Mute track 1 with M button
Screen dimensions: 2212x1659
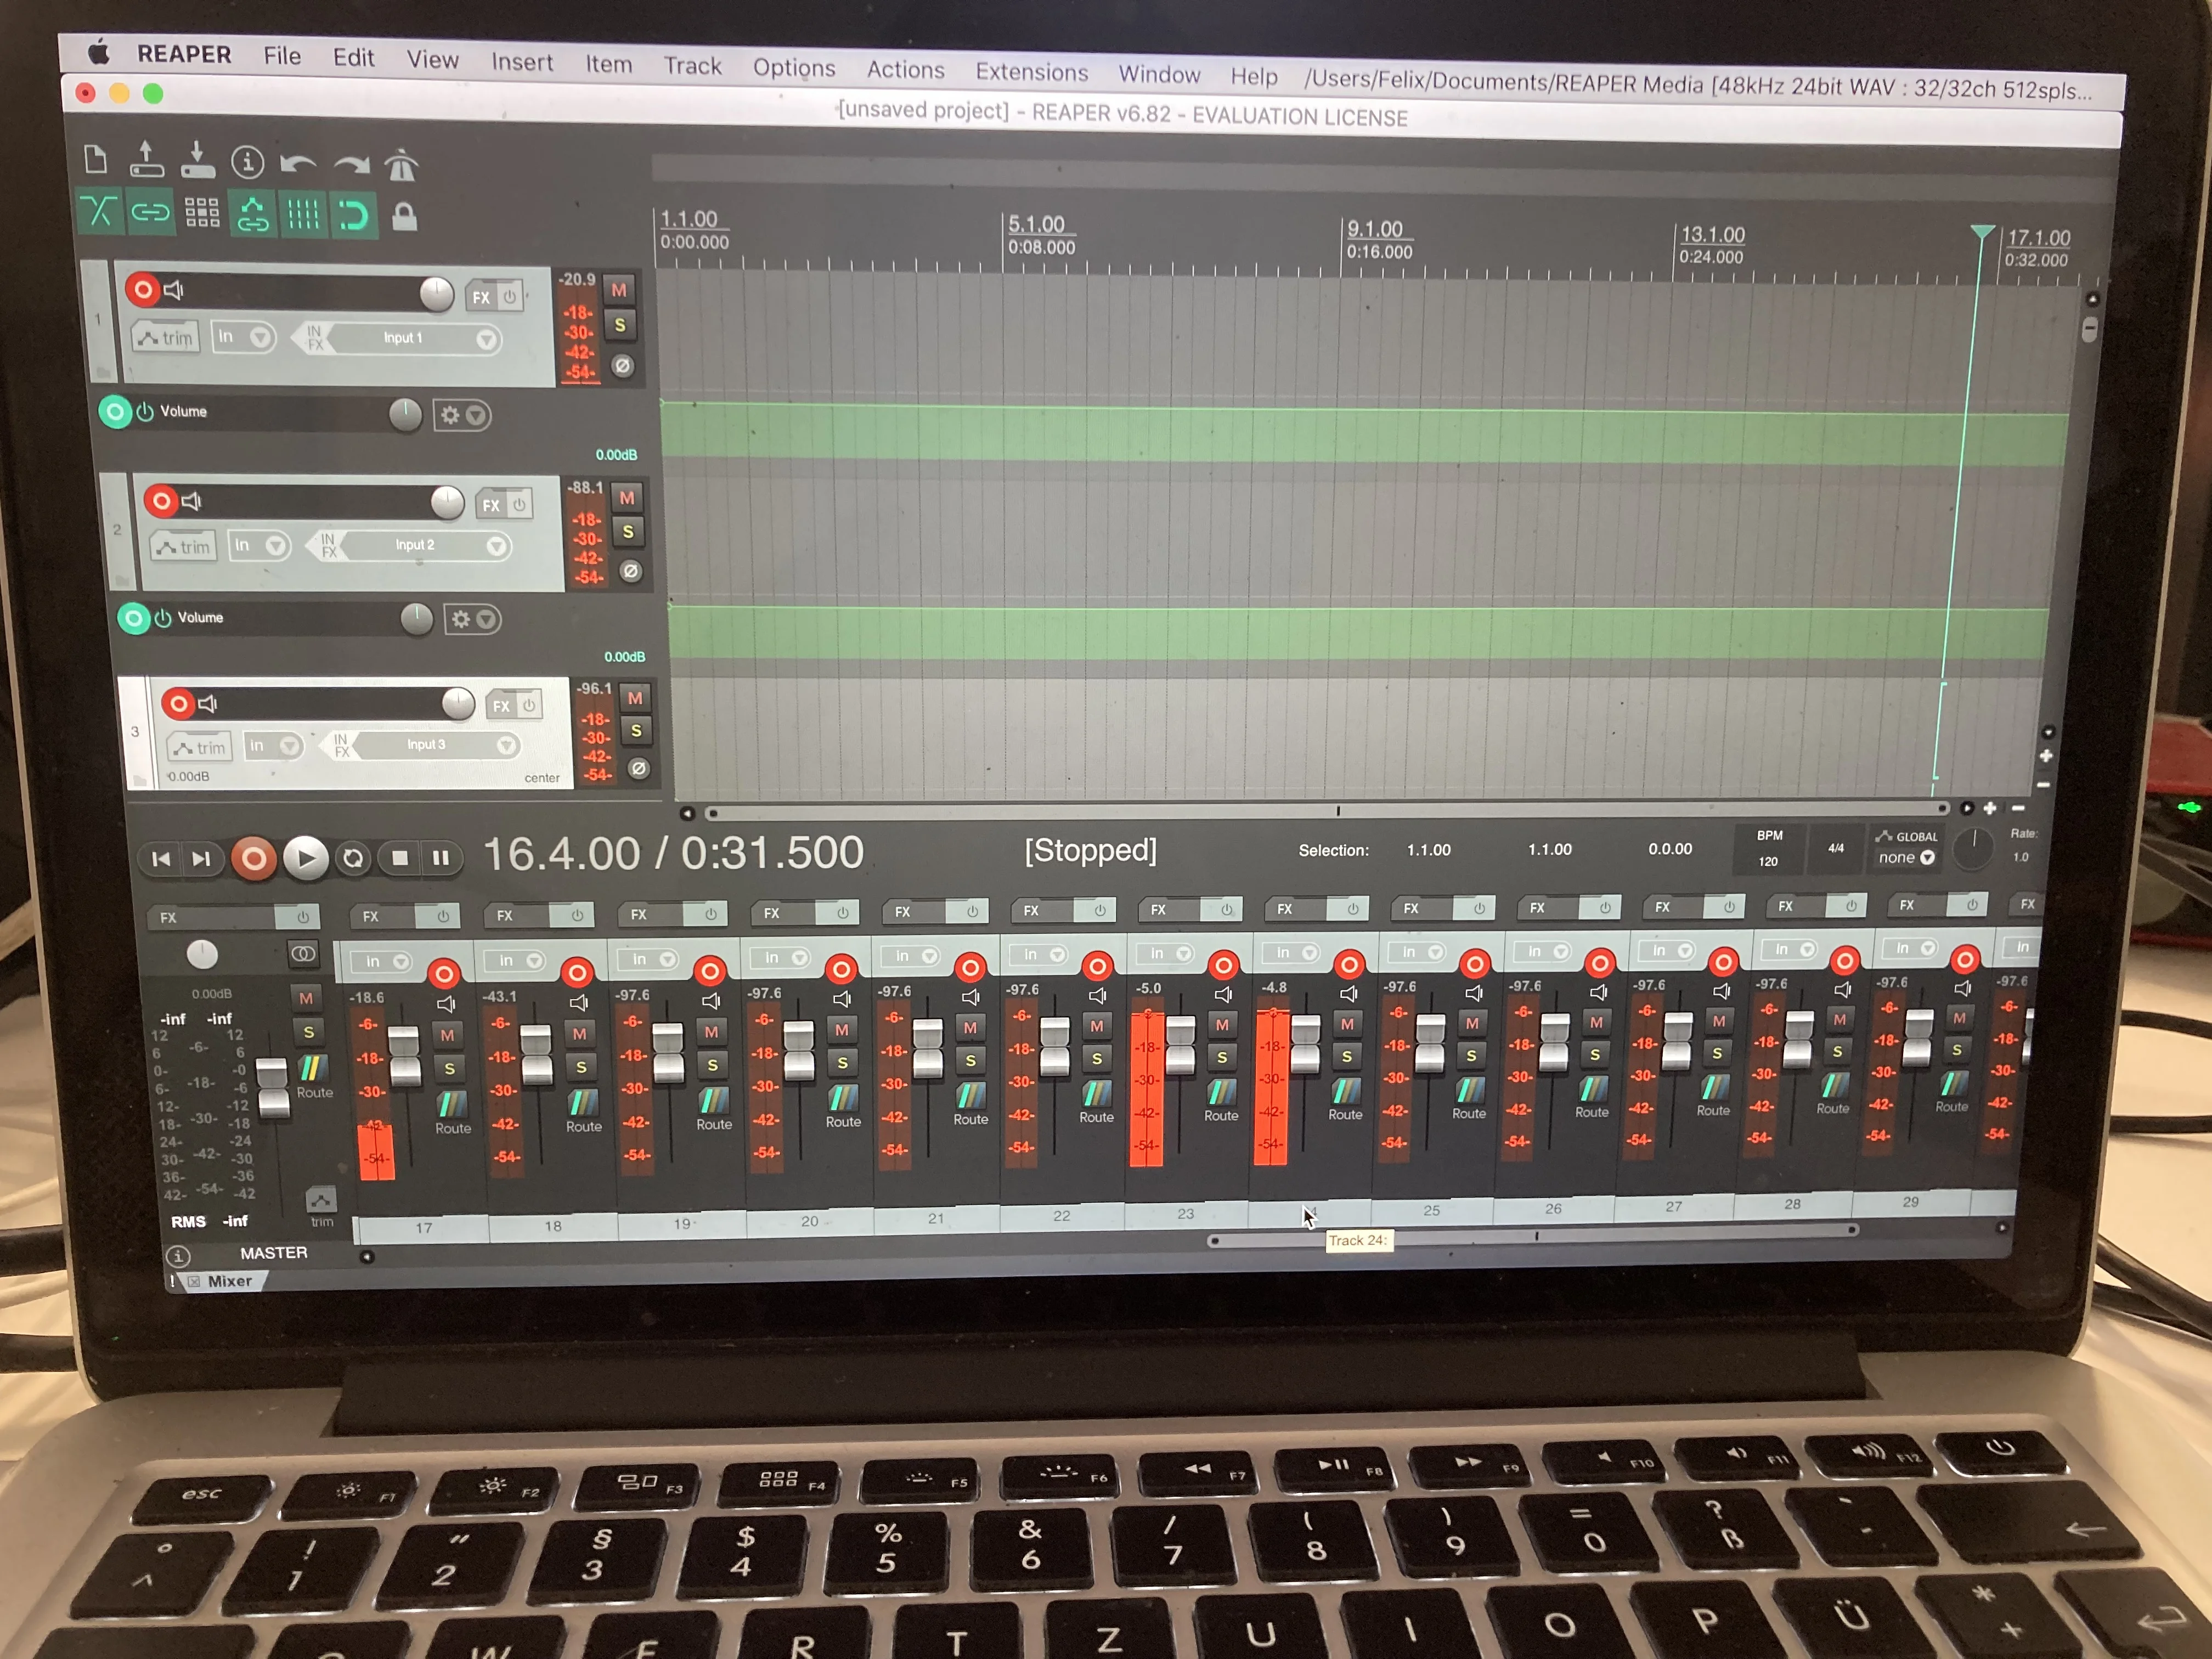[619, 290]
